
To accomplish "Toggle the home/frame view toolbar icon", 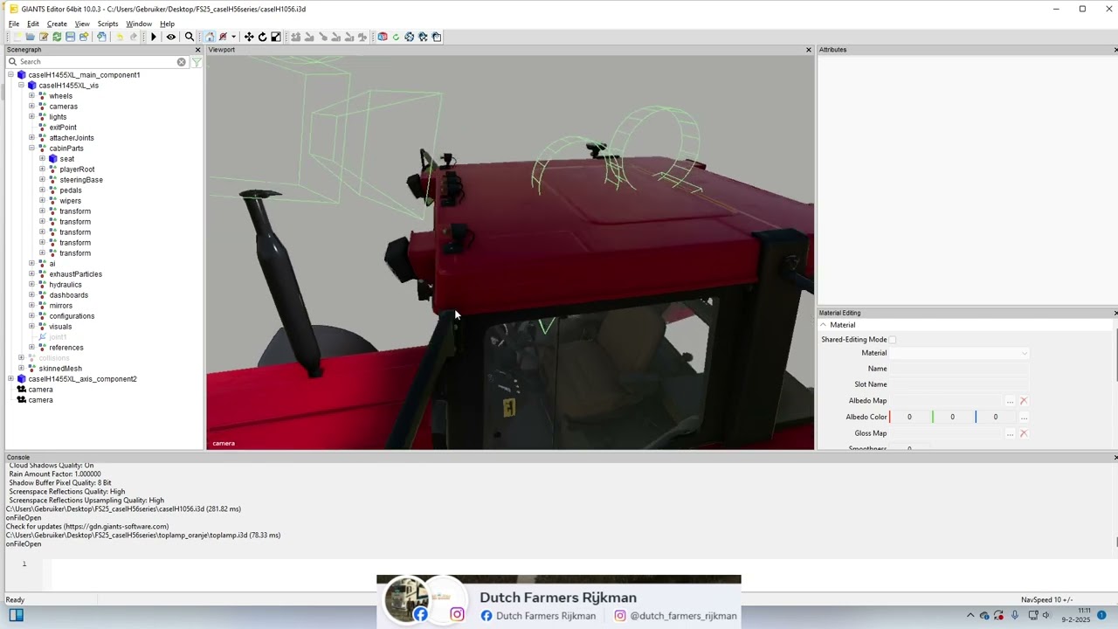I will [210, 37].
